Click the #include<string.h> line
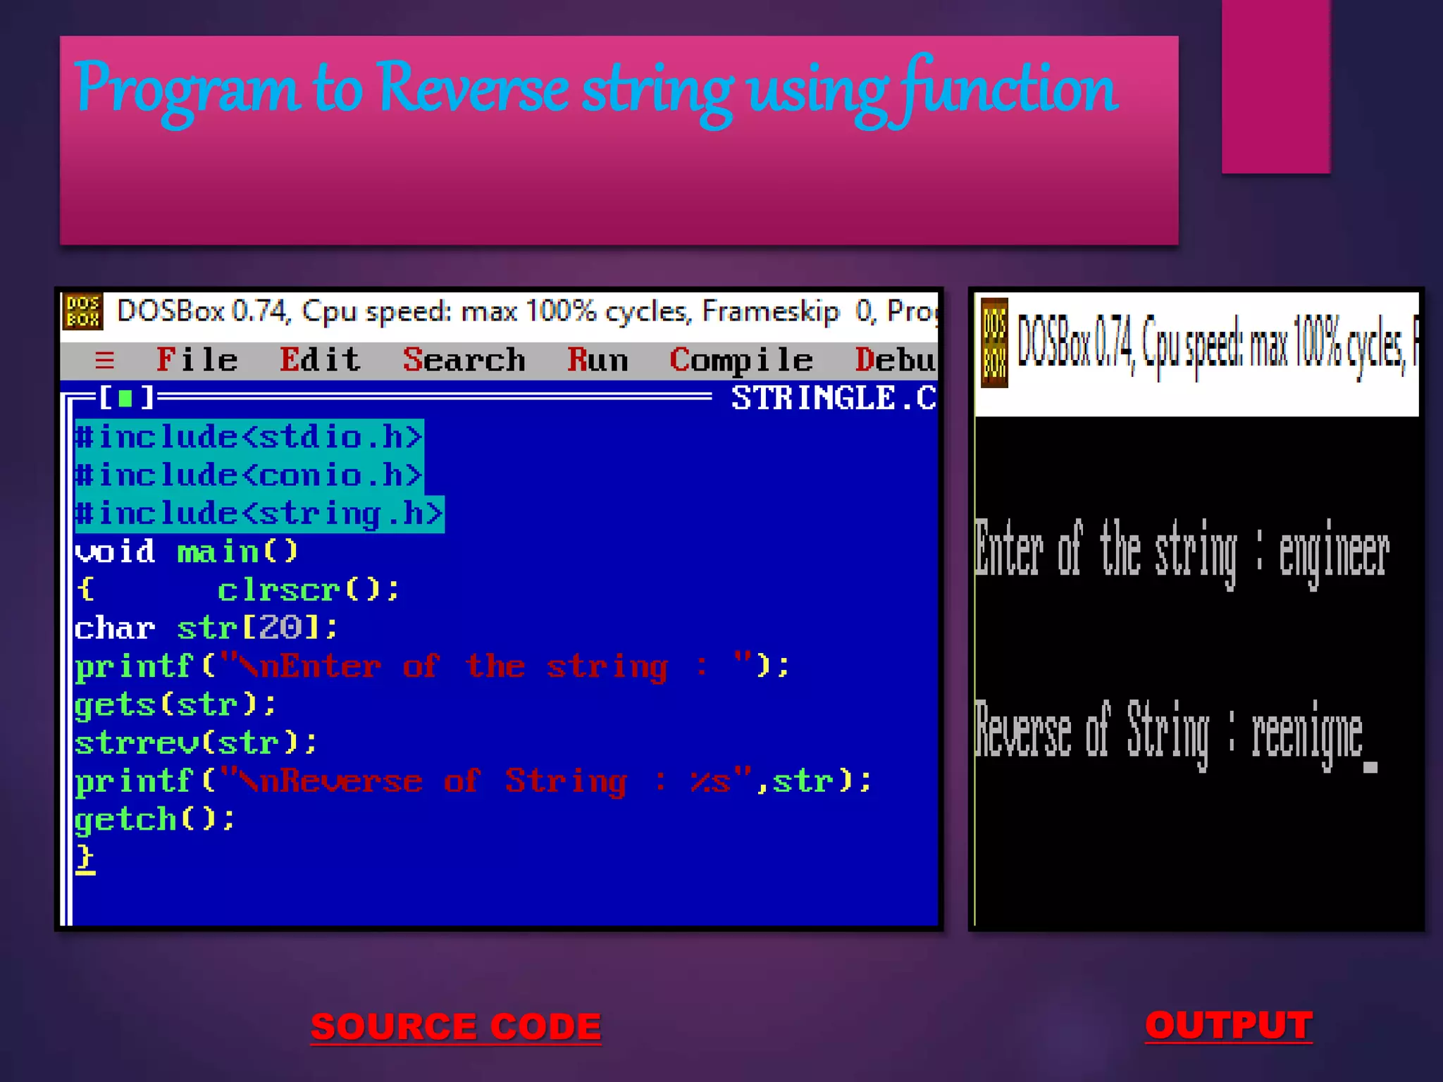The height and width of the screenshot is (1082, 1443). [259, 514]
